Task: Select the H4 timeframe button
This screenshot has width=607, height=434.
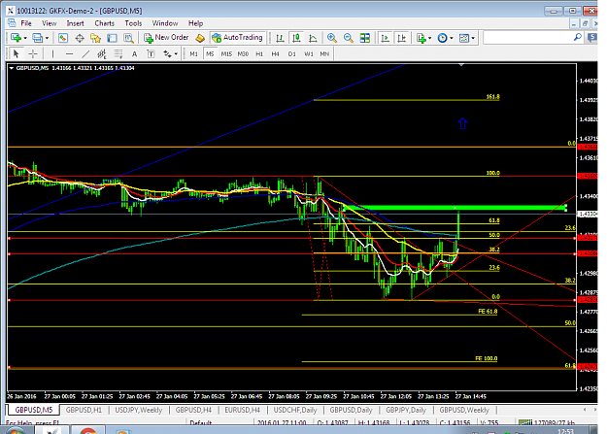Action: (x=275, y=53)
